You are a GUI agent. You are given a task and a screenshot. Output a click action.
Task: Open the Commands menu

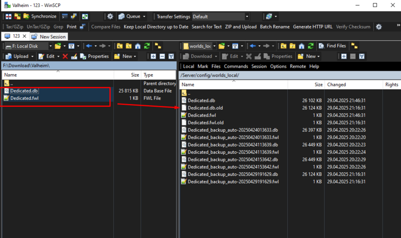(236, 66)
